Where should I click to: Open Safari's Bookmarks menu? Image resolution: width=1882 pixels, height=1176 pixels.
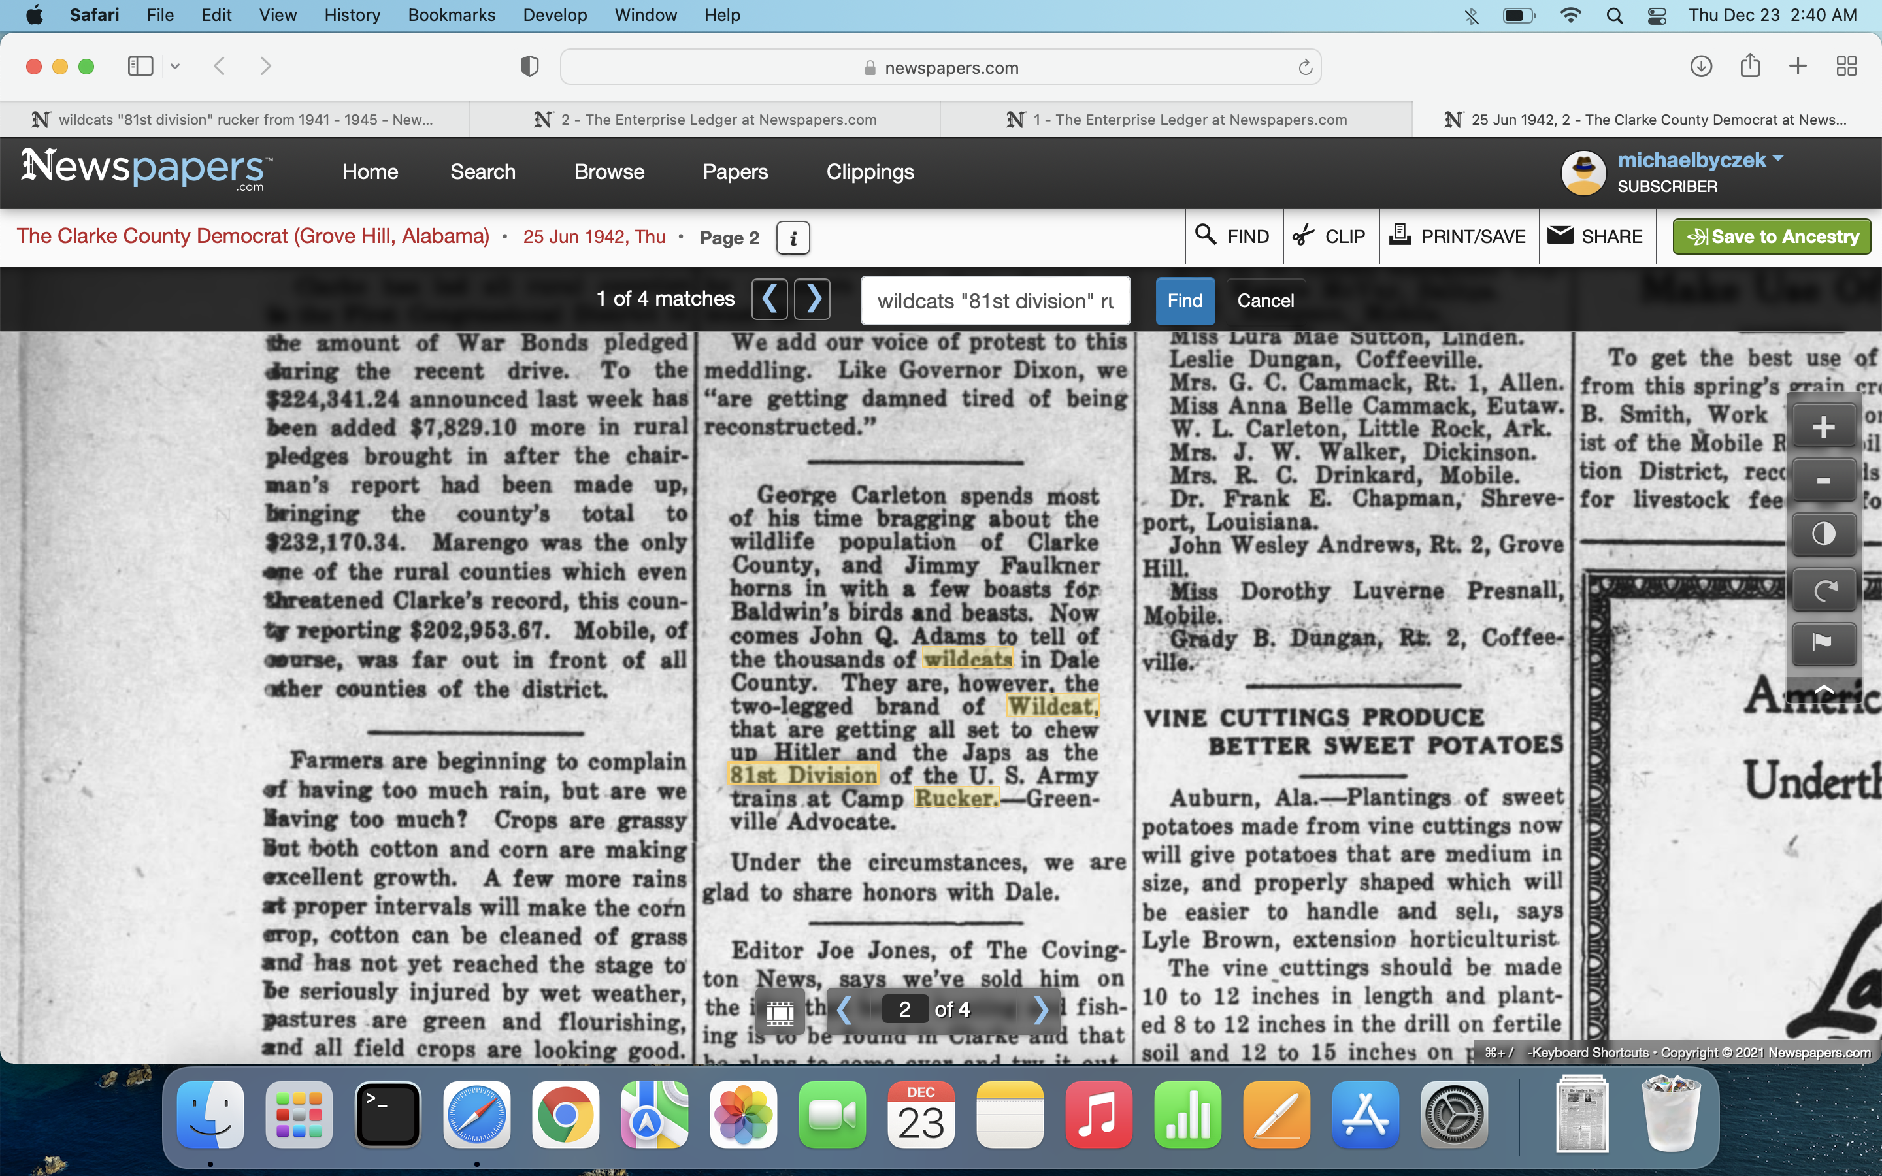point(451,15)
